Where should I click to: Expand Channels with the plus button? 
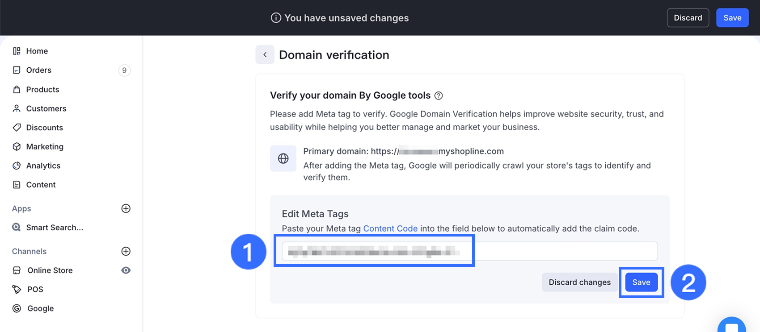point(126,251)
